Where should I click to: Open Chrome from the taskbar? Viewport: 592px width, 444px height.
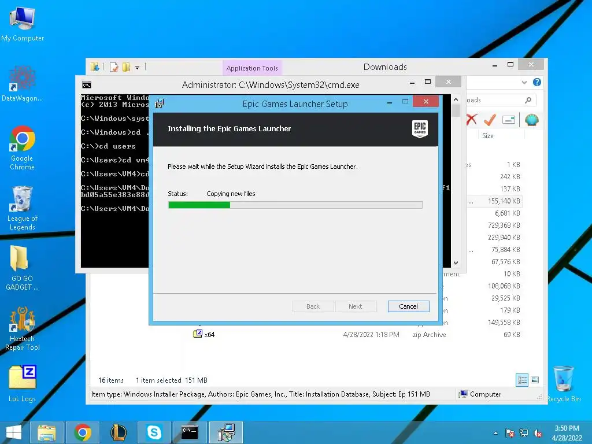(83, 432)
